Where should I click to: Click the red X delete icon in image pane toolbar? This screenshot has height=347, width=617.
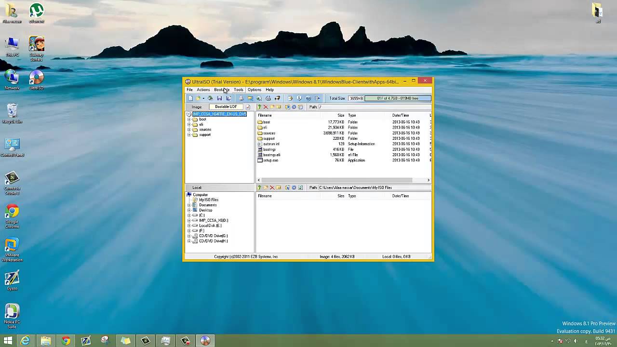[266, 107]
